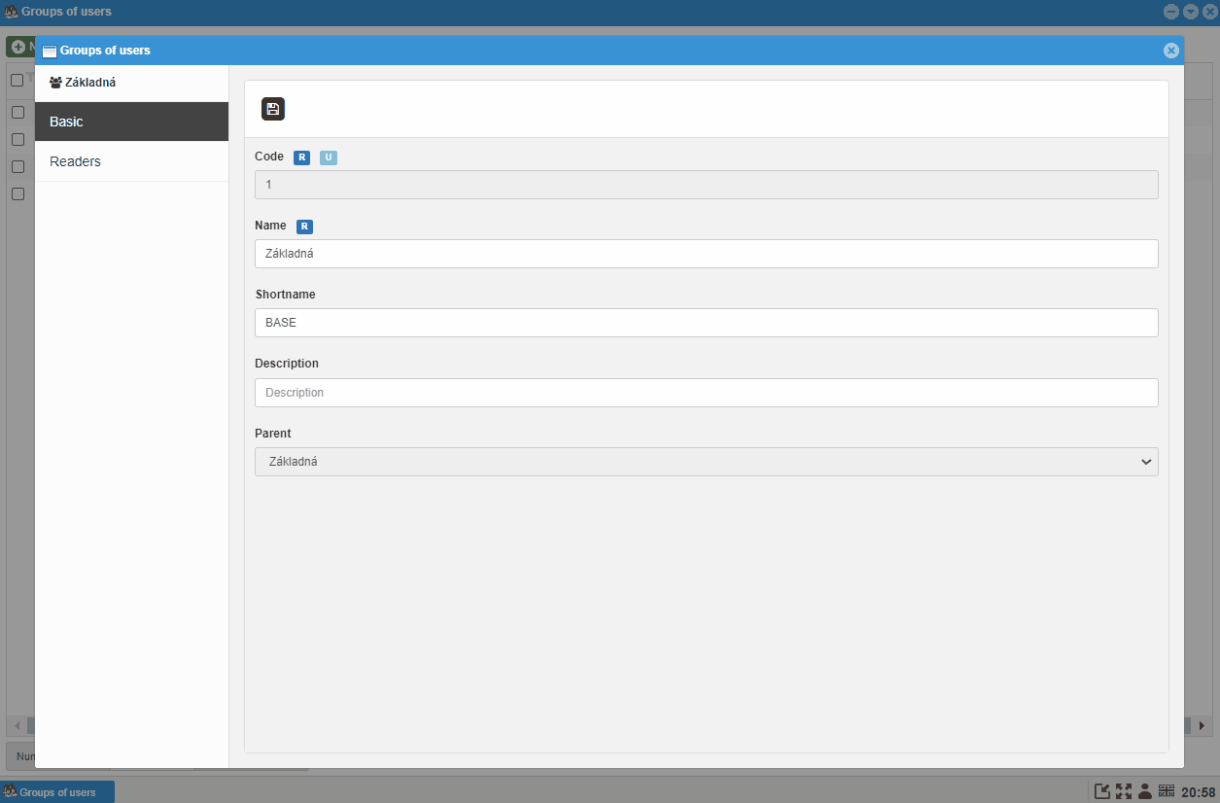Close the main Groups of users window
1220x803 pixels.
tap(1209, 12)
